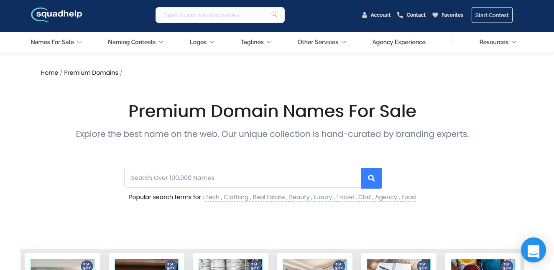Focus the Search Over 100,000 Names field
554x270 pixels.
click(x=243, y=178)
